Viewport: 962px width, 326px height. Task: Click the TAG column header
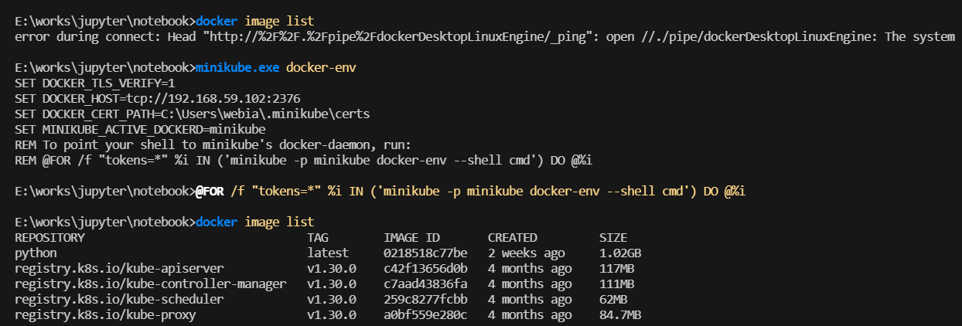pyautogui.click(x=317, y=237)
